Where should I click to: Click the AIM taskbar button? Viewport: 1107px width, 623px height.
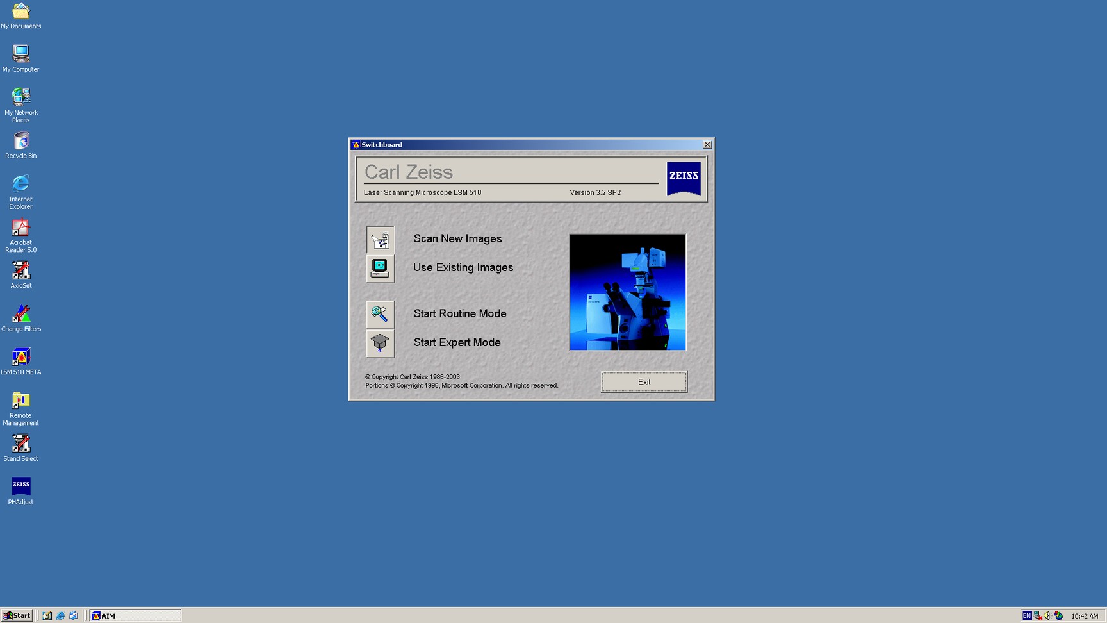coord(135,616)
